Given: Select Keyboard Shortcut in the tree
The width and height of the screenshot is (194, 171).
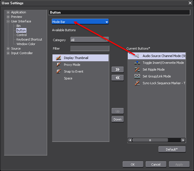Looking at the screenshot, I should pyautogui.click(x=29, y=39).
